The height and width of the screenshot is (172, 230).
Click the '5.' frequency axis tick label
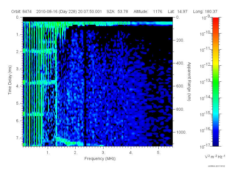tap(159, 153)
